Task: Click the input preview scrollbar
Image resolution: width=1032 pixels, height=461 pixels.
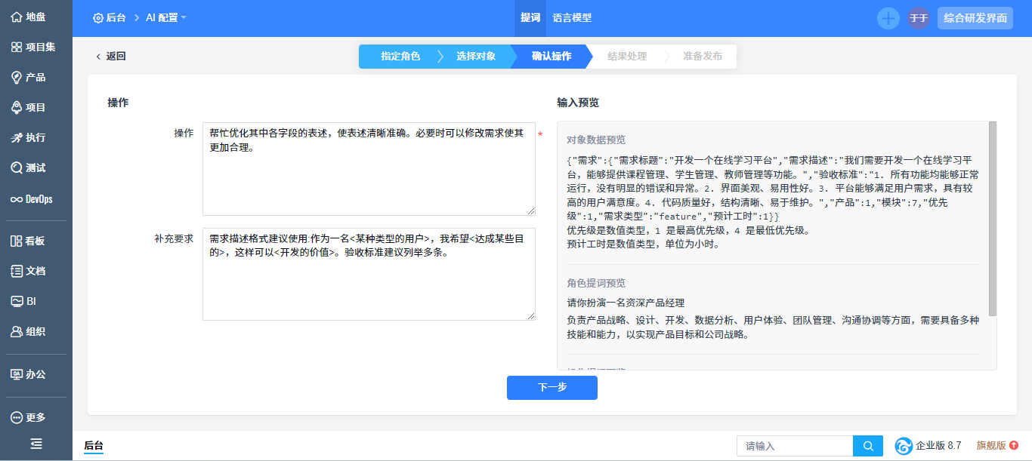Action: point(993,217)
